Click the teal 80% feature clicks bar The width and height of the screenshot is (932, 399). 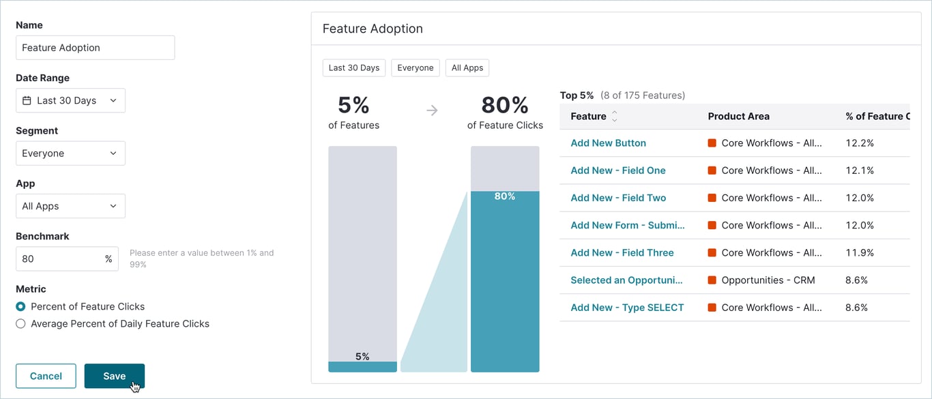tap(505, 281)
